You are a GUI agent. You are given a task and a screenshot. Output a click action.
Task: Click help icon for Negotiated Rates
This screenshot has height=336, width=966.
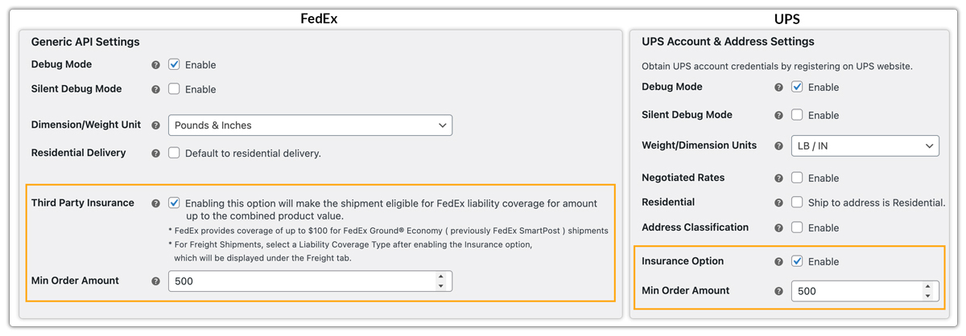[778, 178]
